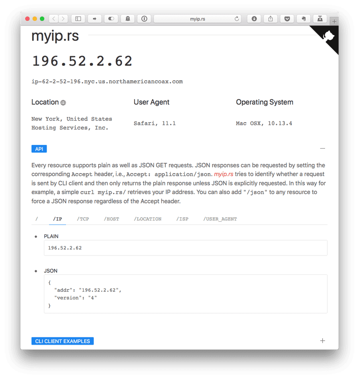The height and width of the screenshot is (379, 359).
Task: Click the blue API section label
Action: pos(39,149)
